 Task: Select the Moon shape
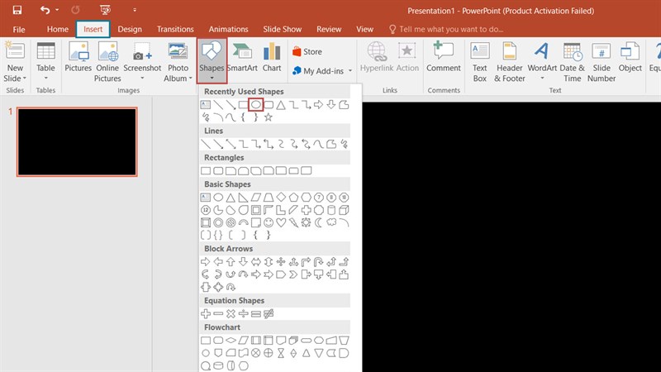(x=319, y=222)
